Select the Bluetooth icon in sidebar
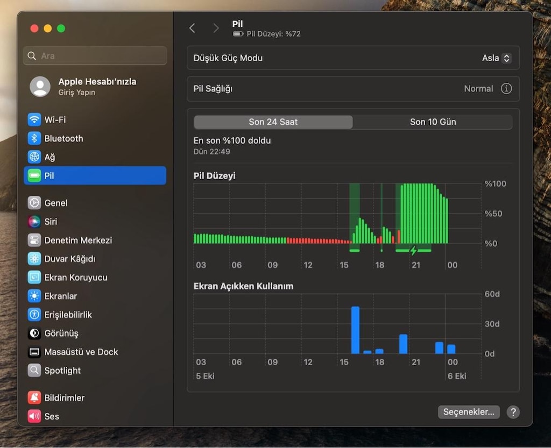Screen dimensions: 551x448 tap(34, 138)
